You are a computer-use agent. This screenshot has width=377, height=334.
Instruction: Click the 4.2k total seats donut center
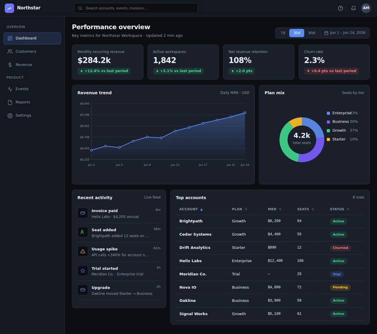pos(302,138)
